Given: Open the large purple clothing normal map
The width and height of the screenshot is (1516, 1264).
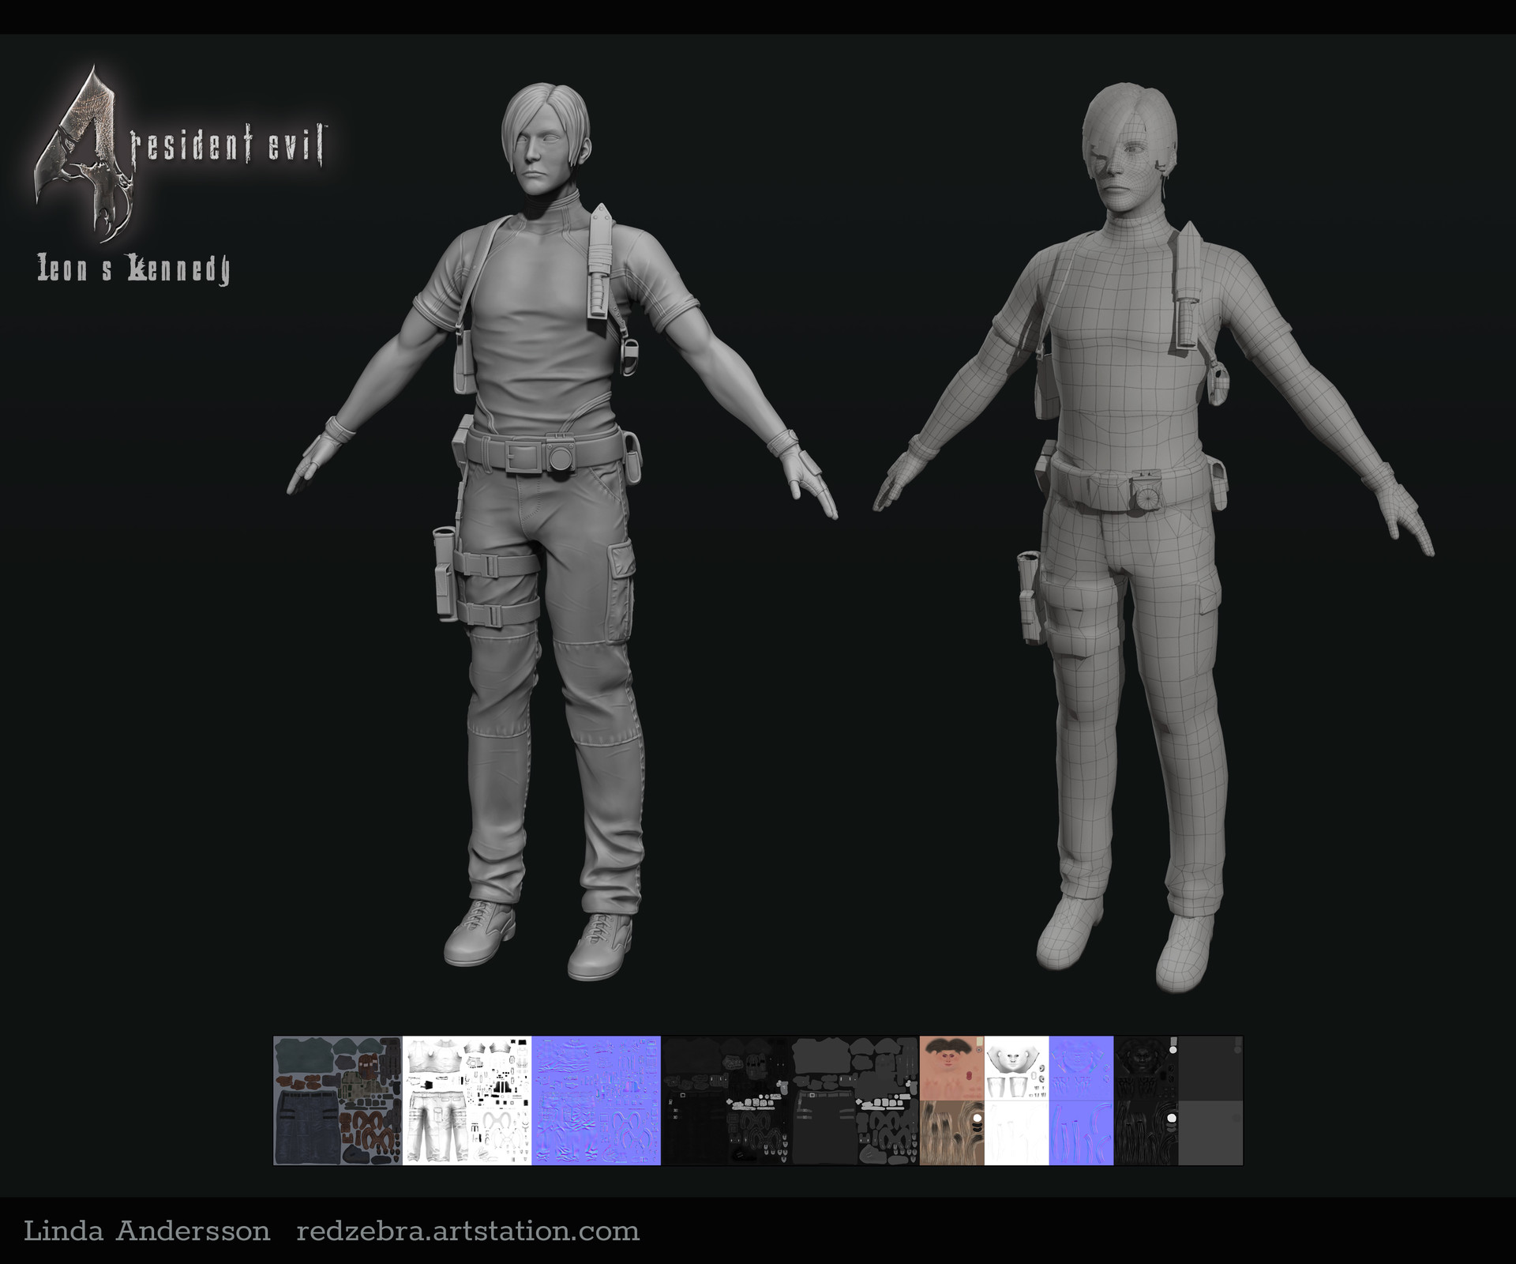Looking at the screenshot, I should click(x=596, y=1100).
